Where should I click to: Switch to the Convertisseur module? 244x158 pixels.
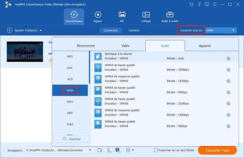click(74, 17)
